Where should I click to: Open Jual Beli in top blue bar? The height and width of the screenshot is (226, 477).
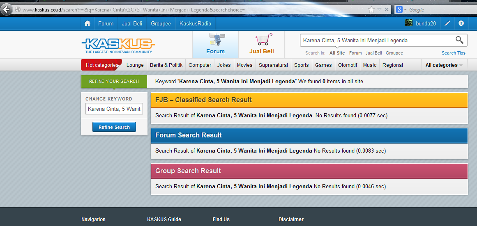pos(132,23)
